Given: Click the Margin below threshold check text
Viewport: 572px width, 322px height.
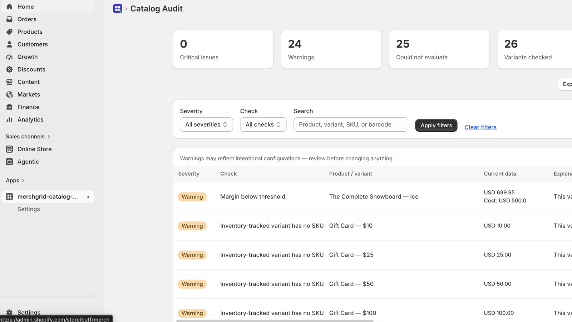Looking at the screenshot, I should (253, 197).
